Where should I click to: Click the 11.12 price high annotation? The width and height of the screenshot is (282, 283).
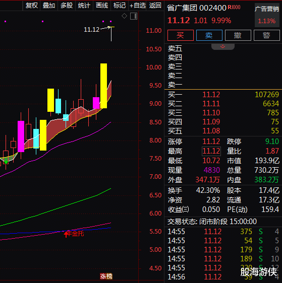92,29
